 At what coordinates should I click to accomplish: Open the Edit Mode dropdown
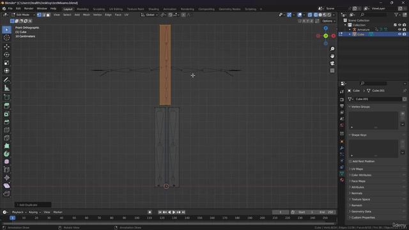[23, 15]
